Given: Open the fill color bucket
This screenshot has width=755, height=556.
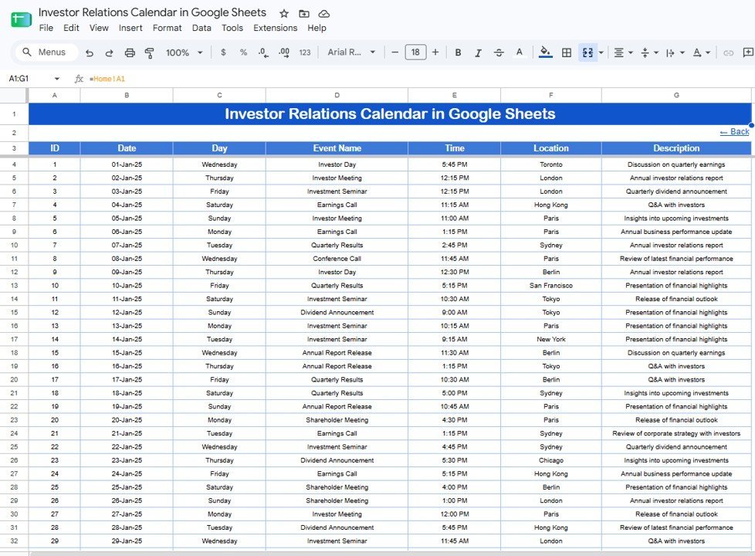Looking at the screenshot, I should (x=545, y=52).
